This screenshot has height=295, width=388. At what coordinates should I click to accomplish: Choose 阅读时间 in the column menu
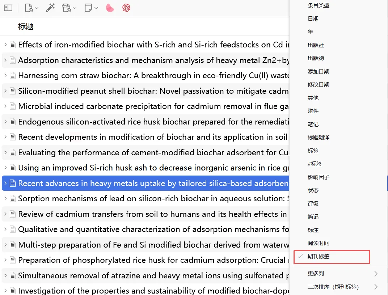pos(318,243)
